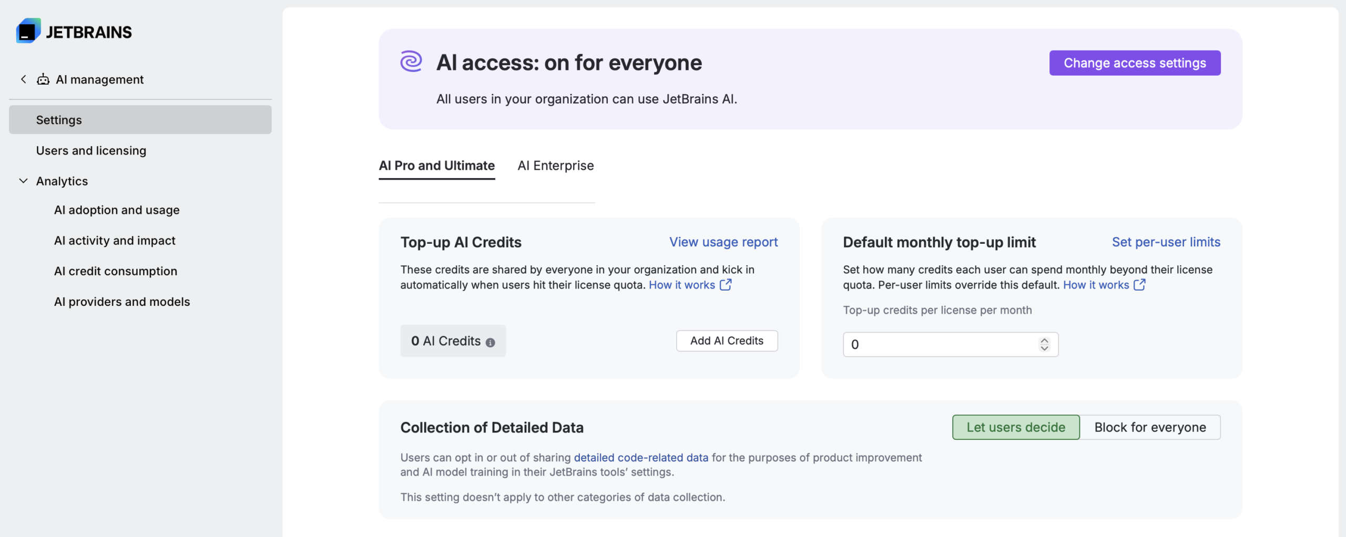The image size is (1346, 537).
Task: Switch to the AI Enterprise tab
Action: pyautogui.click(x=556, y=166)
